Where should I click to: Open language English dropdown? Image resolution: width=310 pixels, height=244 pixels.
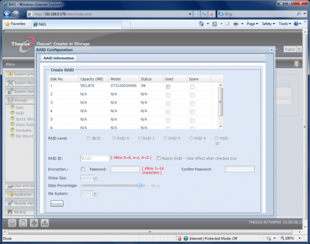click(299, 49)
